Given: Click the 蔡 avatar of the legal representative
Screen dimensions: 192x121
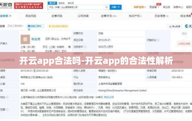Looking at the screenshot, I should point(25,39).
